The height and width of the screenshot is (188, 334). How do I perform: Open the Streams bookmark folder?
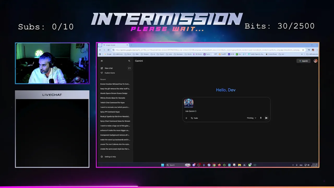click(145, 54)
